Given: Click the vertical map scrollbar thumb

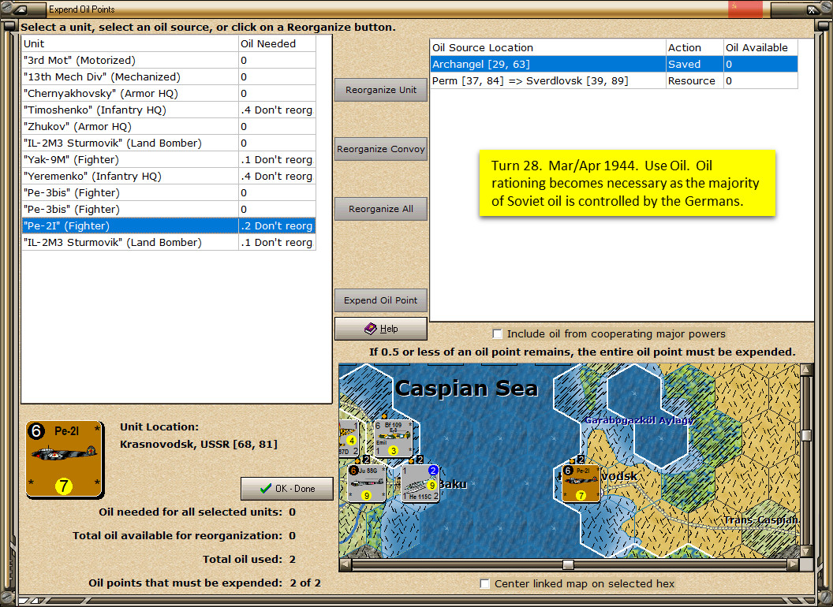Looking at the screenshot, I should coord(806,435).
